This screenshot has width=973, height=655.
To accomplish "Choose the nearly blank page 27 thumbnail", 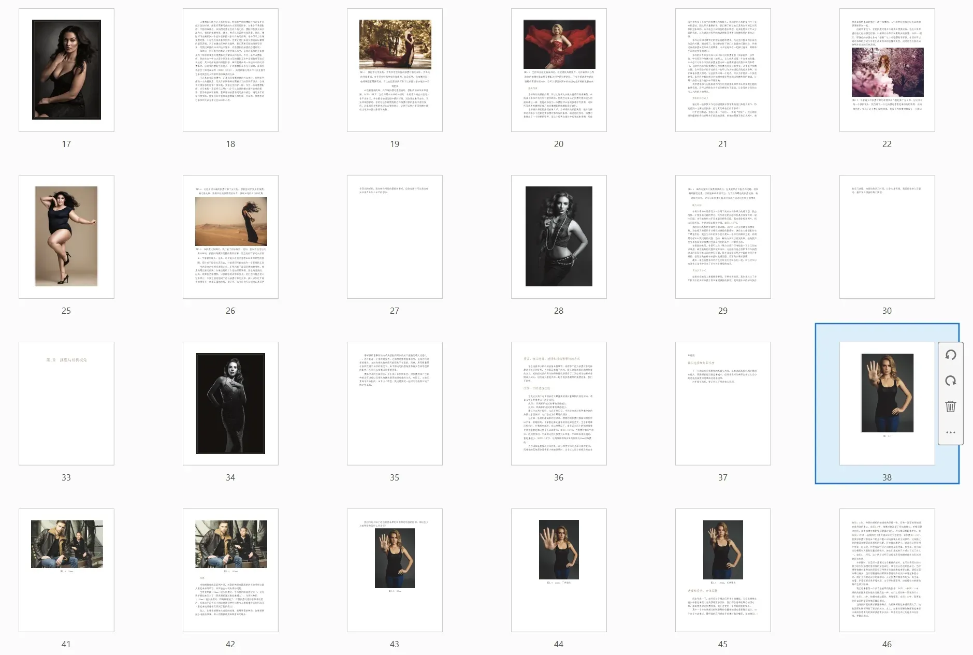I will click(x=395, y=237).
